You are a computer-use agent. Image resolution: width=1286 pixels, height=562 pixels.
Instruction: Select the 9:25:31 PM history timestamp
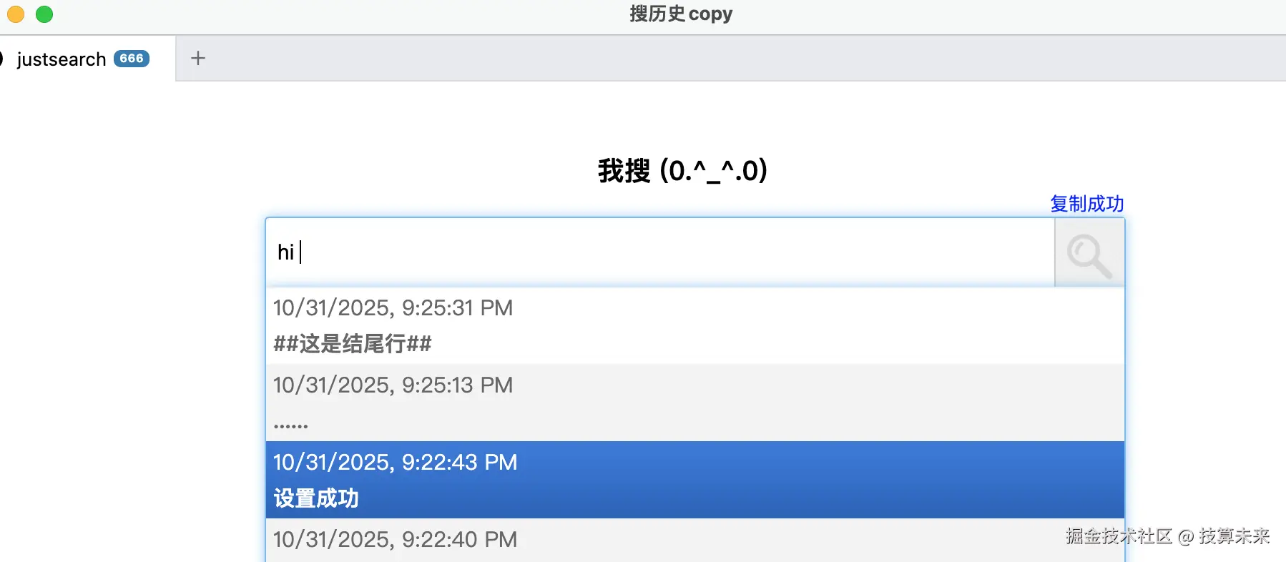coord(393,308)
